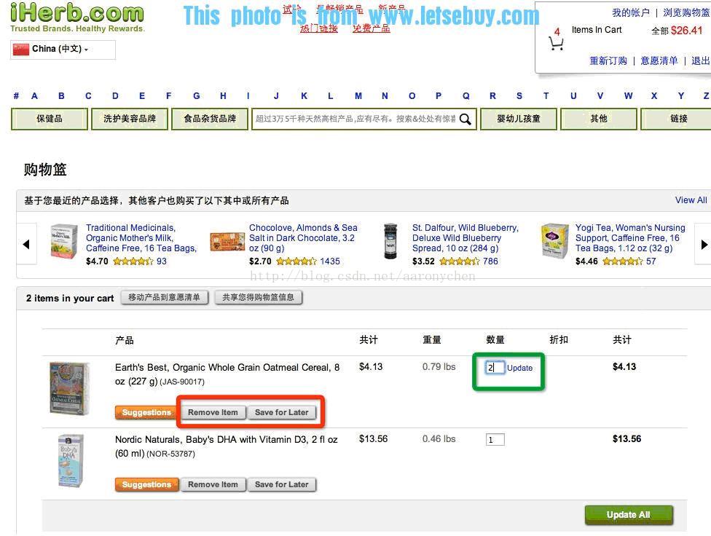711x536 pixels.
Task: Click quantity field for Earth's Best cereal
Action: [494, 368]
